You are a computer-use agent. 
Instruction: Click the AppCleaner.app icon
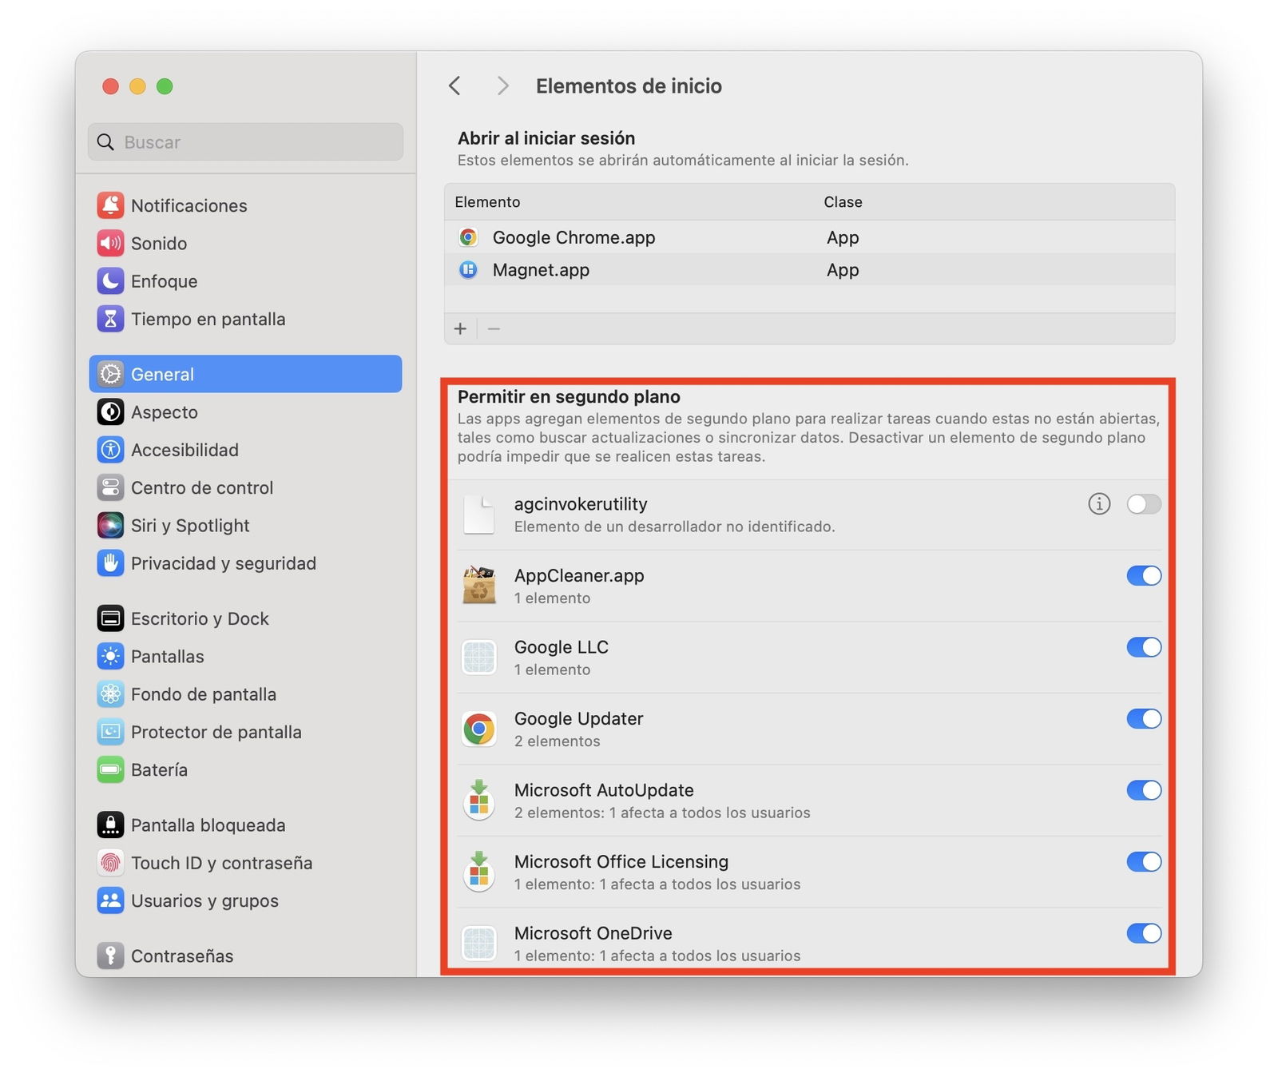[x=479, y=585]
